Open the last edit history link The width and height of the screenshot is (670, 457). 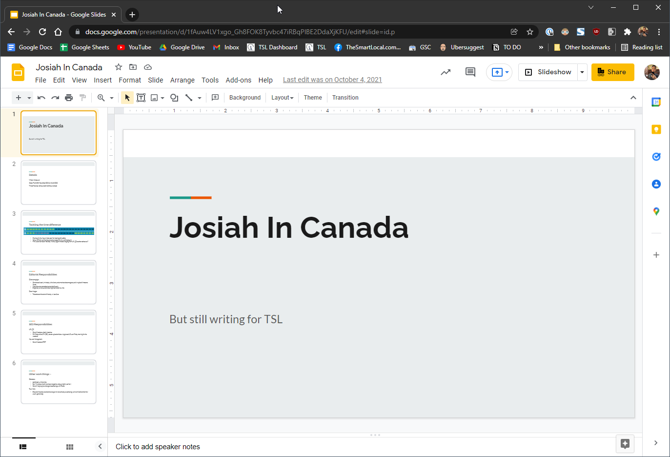click(x=332, y=80)
